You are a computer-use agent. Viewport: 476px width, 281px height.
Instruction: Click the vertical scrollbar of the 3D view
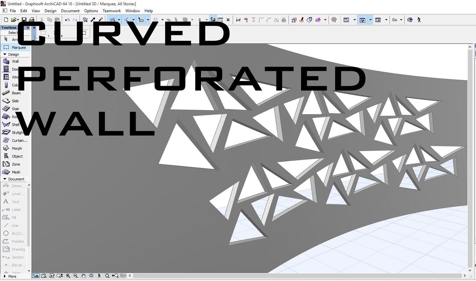click(470, 158)
